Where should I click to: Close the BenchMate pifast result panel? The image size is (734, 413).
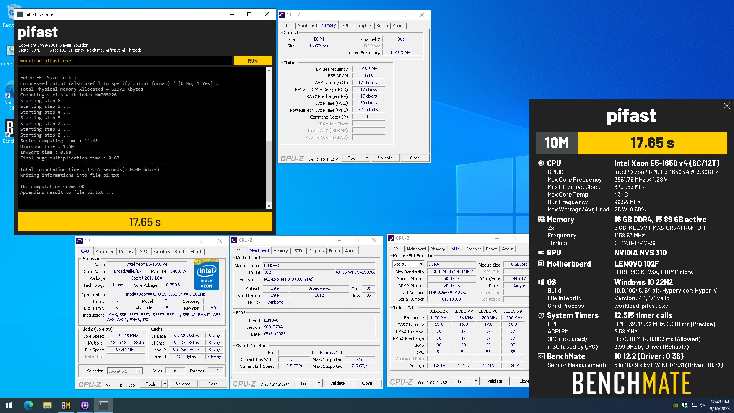click(x=727, y=106)
